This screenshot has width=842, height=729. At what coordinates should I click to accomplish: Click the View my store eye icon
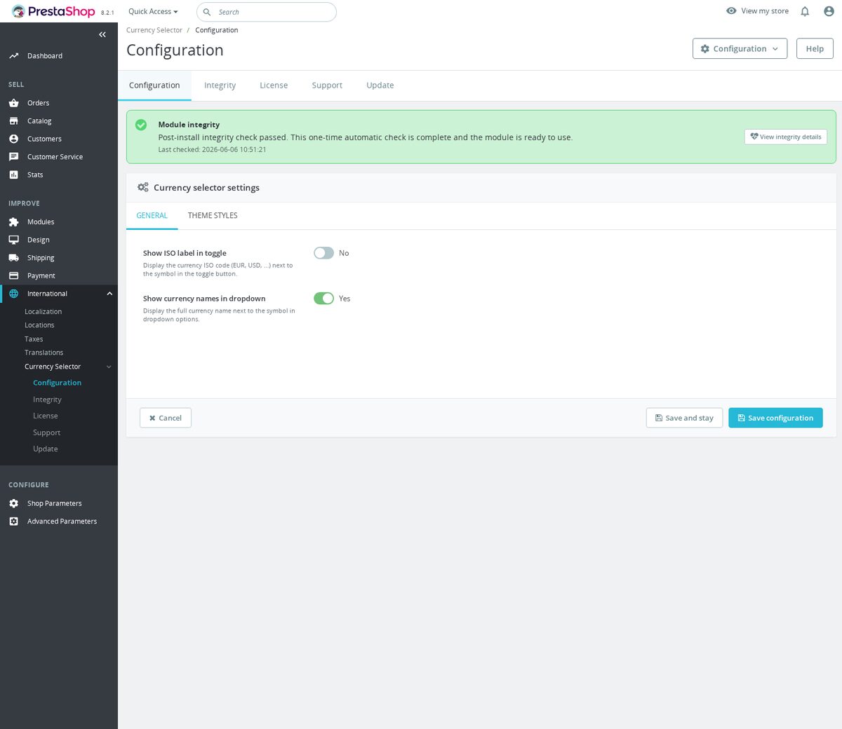pos(731,11)
